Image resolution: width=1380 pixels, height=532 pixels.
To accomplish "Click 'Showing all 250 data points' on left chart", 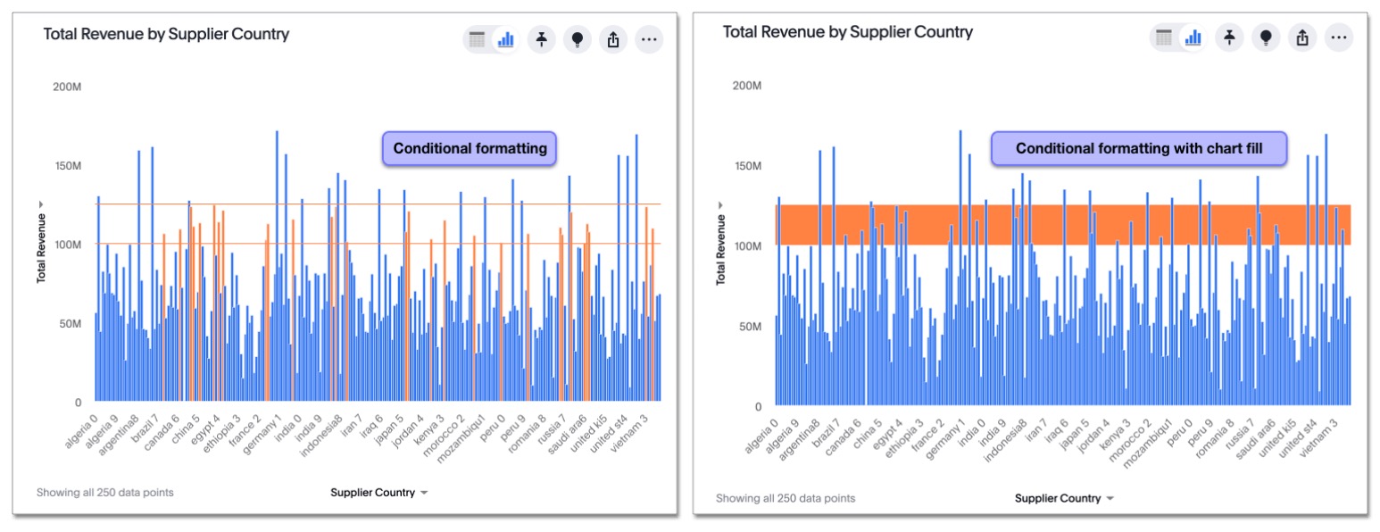I will [105, 492].
